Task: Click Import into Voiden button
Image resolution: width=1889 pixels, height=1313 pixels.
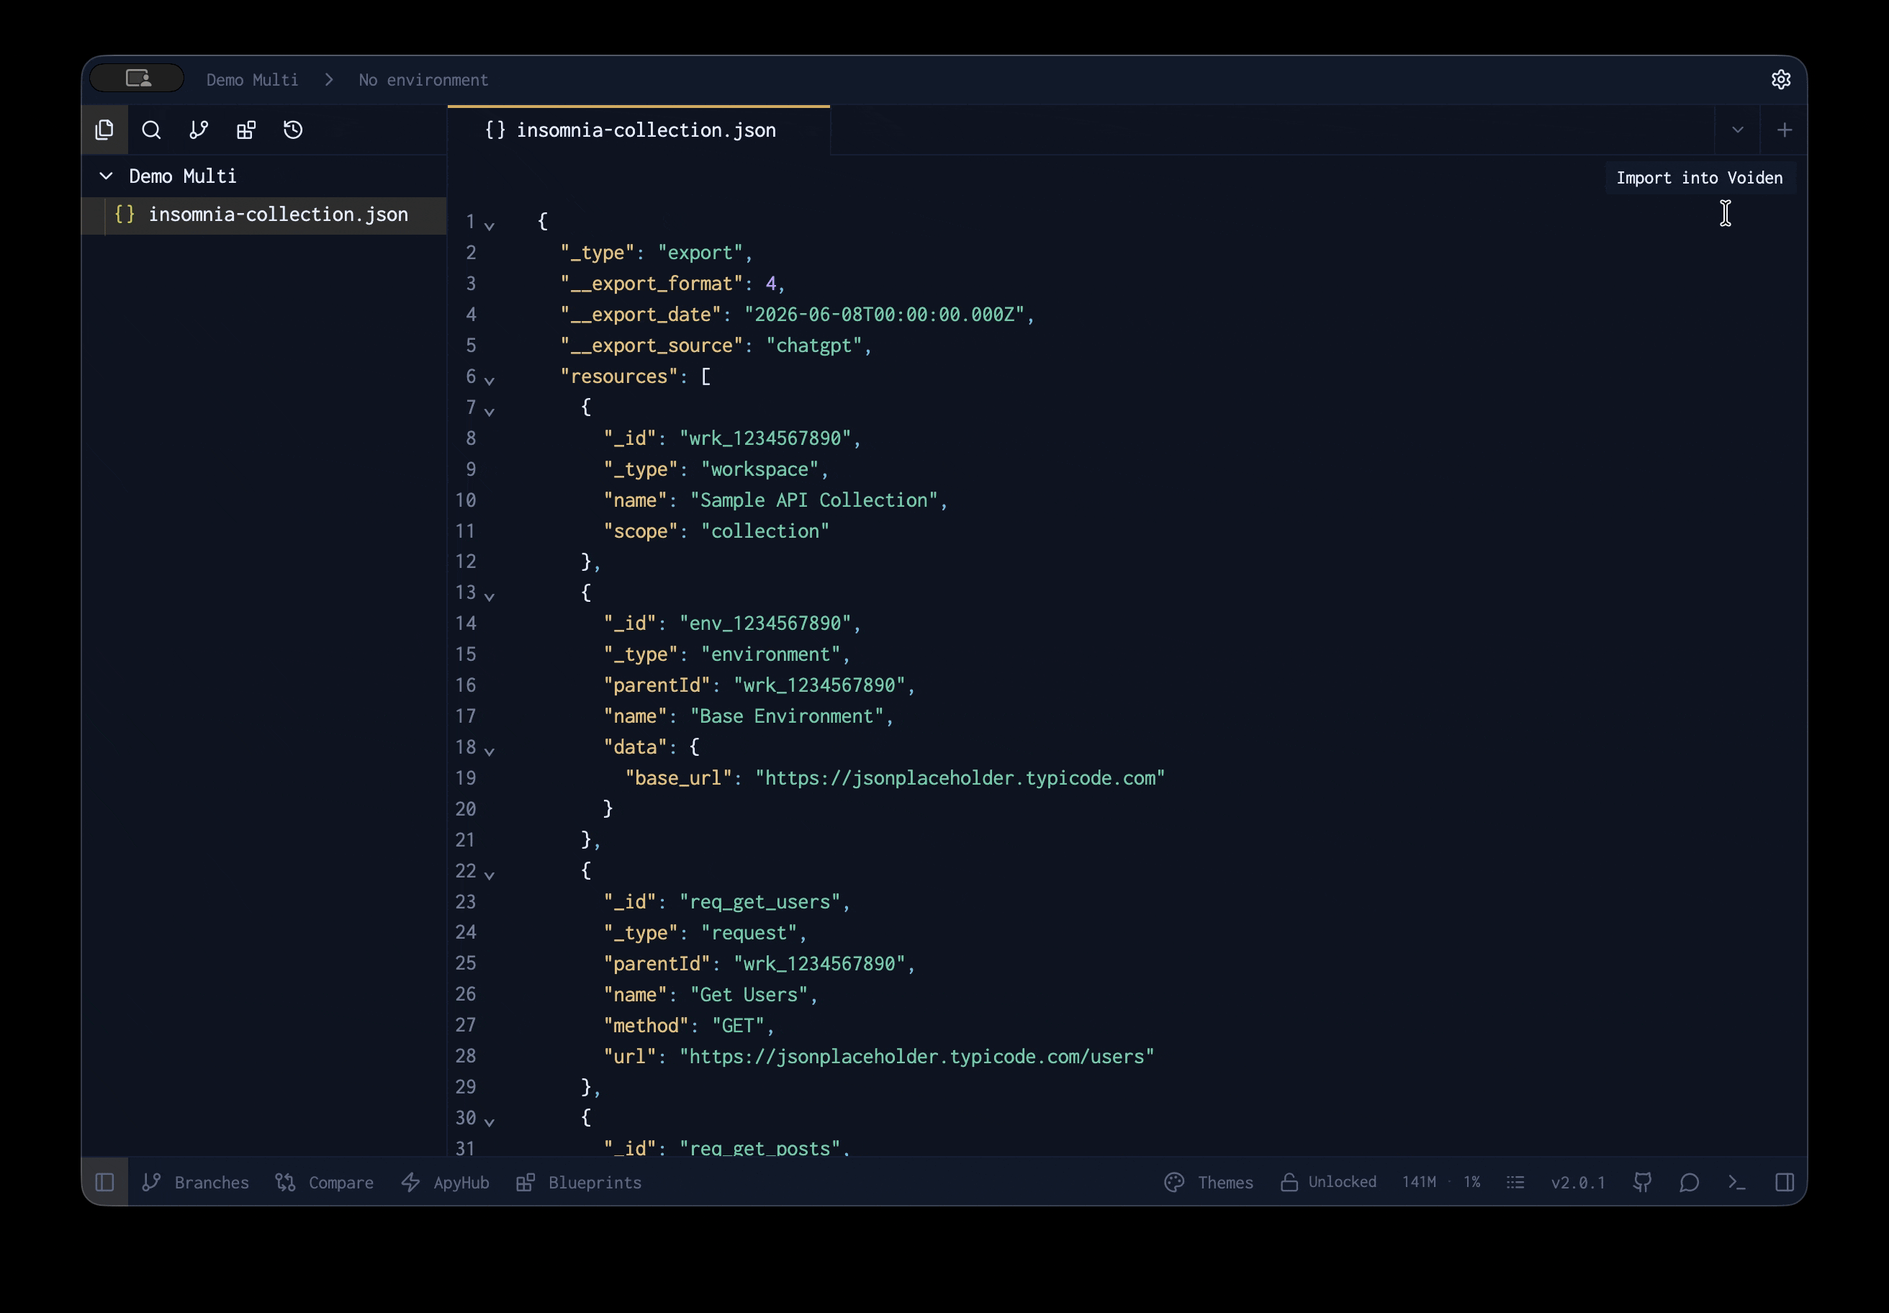Action: coord(1699,178)
